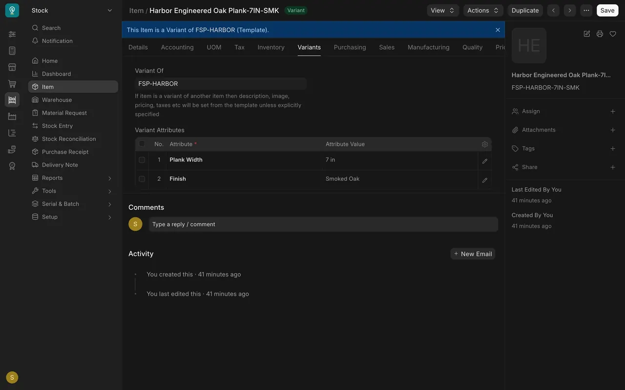Add a tag with plus icon
Viewport: 625px width, 390px height.
[x=613, y=148]
